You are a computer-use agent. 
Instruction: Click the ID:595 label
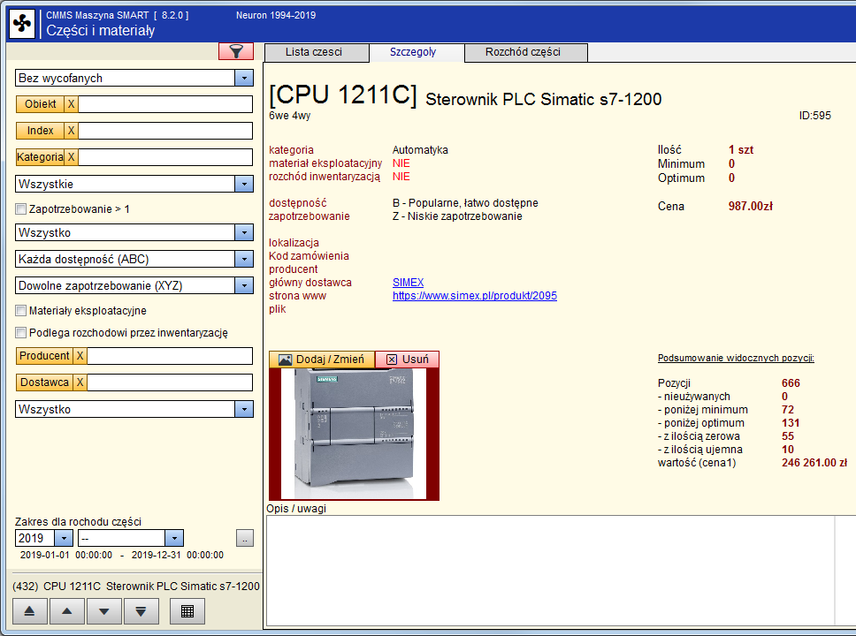click(814, 116)
